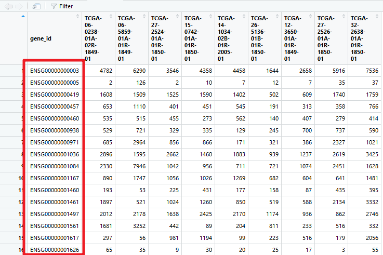Open the data viewer in new window
The width and height of the screenshot is (383, 255).
coord(36,6)
